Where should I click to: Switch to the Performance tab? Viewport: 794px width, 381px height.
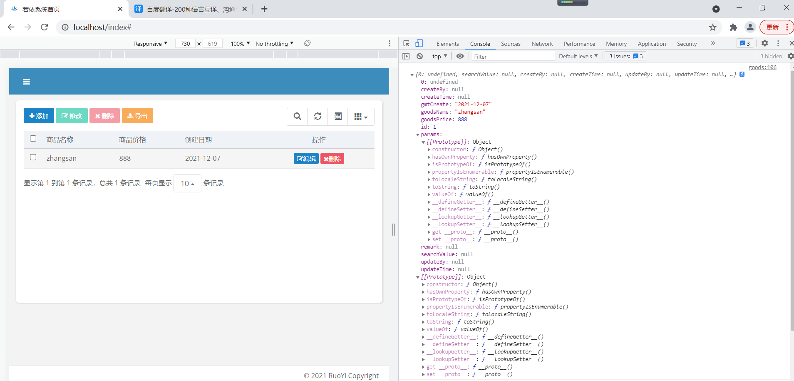(579, 44)
